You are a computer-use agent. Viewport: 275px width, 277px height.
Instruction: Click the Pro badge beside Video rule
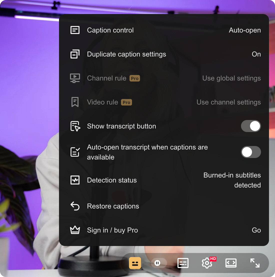click(126, 102)
